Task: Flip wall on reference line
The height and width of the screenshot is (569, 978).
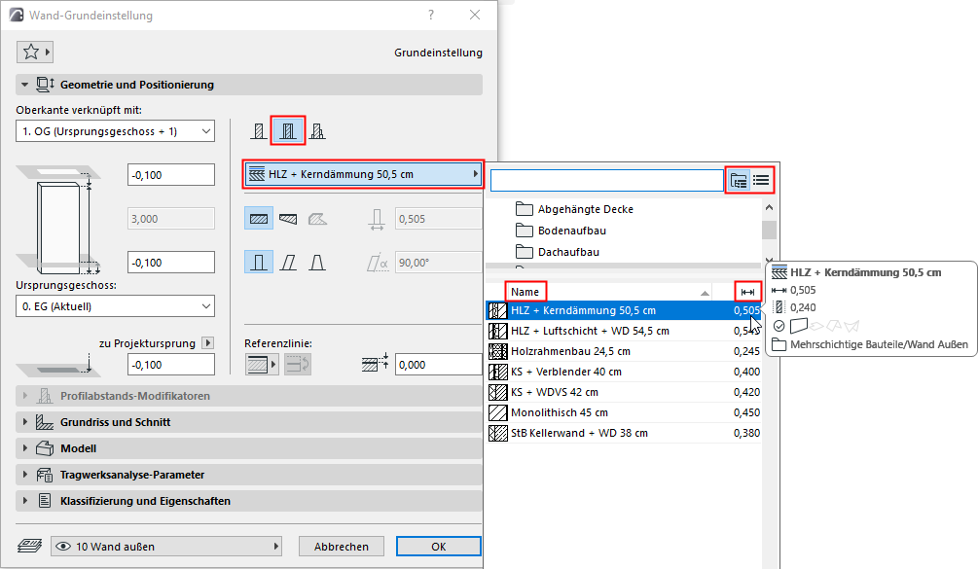Action: (x=298, y=365)
